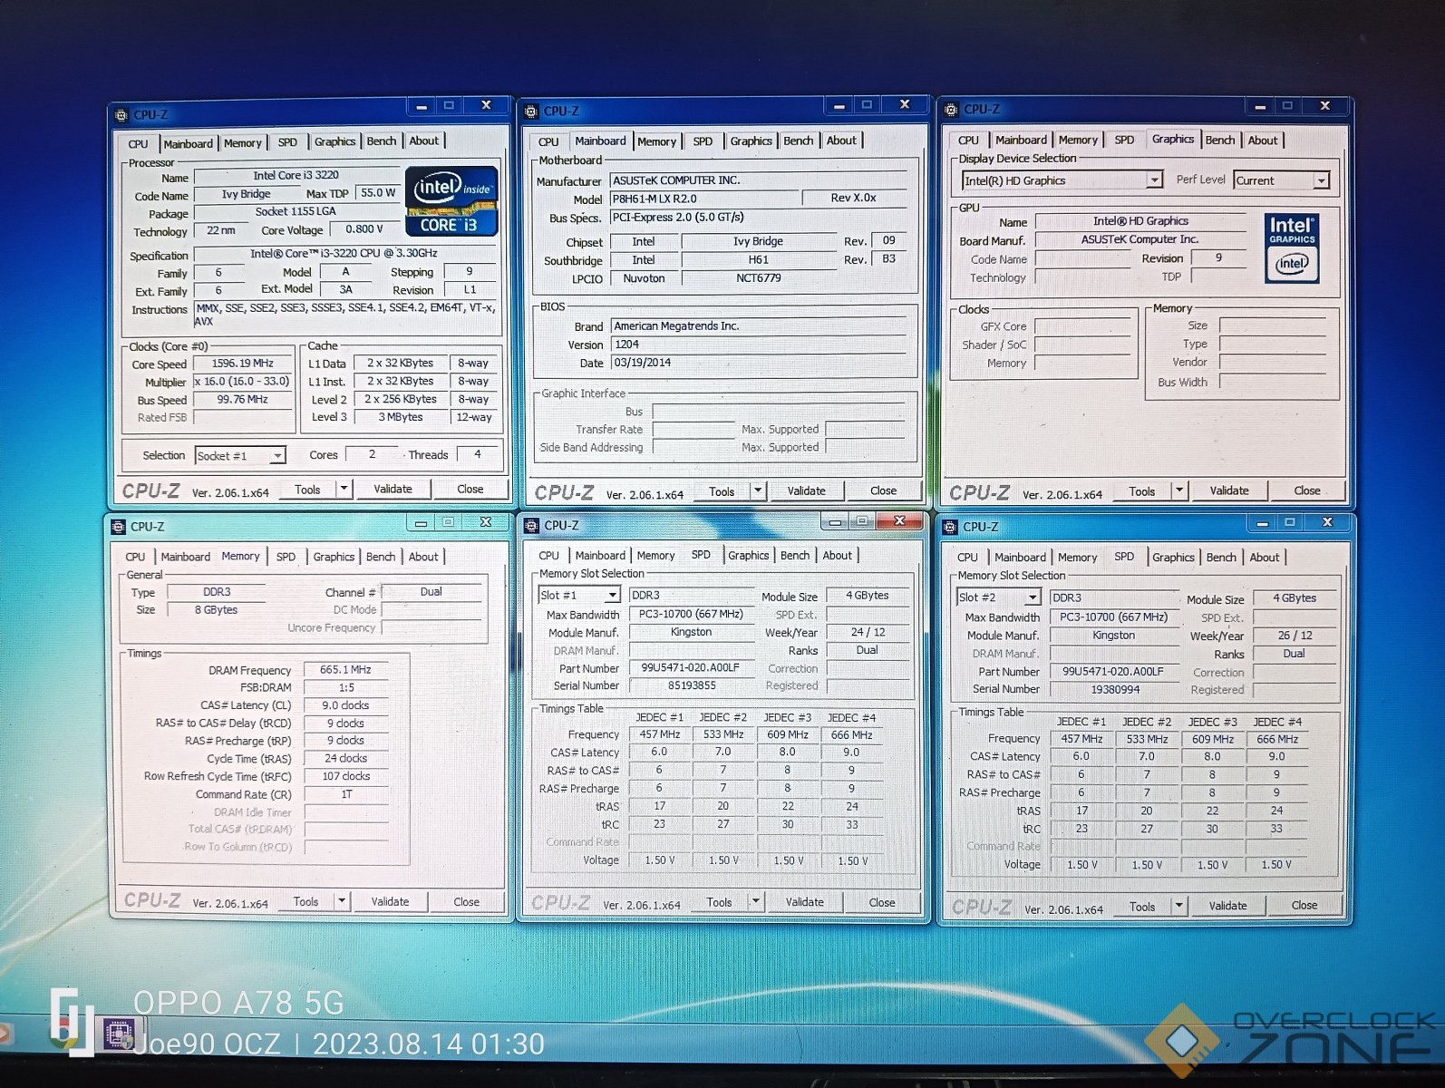This screenshot has height=1088, width=1445.
Task: Expand the Tools arrow in the motherboard window
Action: click(x=758, y=491)
